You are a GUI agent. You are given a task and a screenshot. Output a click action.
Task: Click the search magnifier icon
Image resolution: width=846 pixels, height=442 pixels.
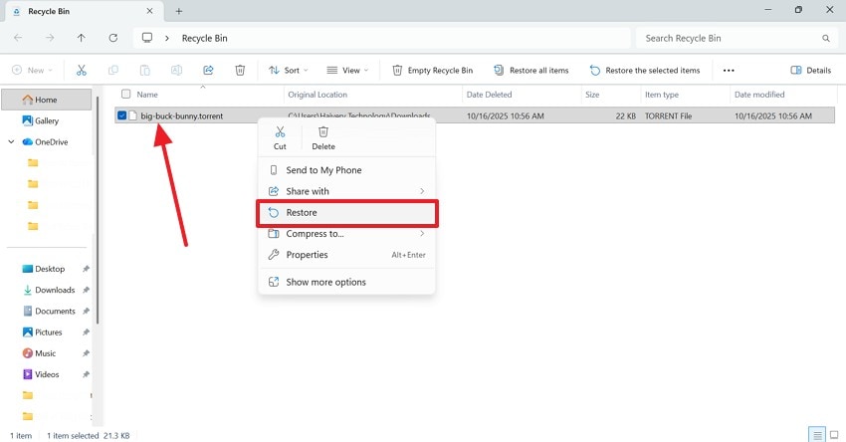[x=825, y=38]
